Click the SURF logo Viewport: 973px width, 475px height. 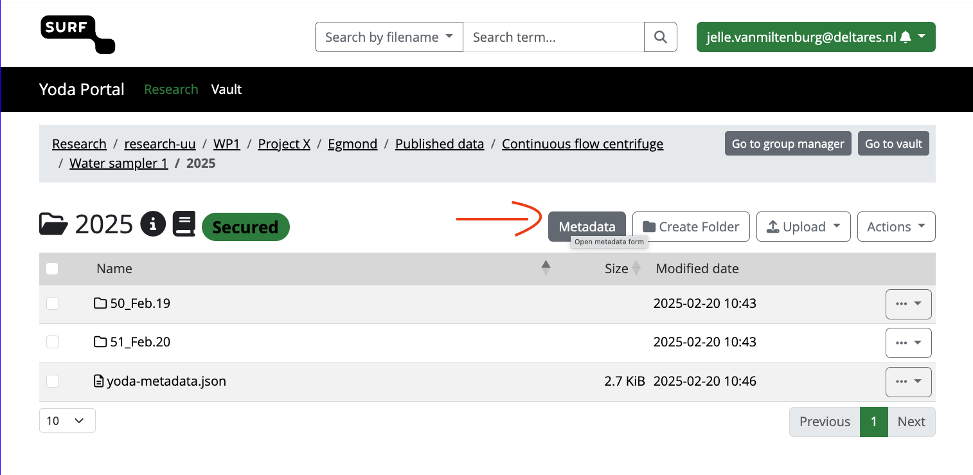pos(78,35)
